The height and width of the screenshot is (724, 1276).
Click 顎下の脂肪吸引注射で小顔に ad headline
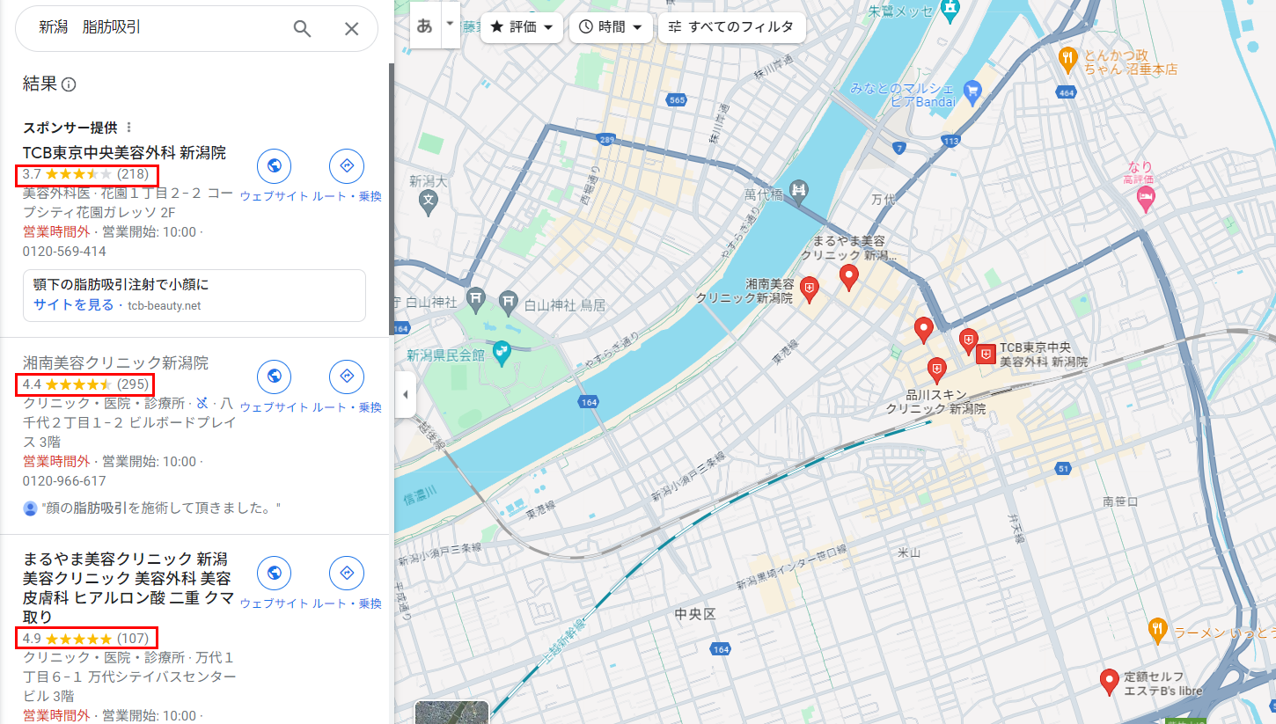tap(121, 284)
